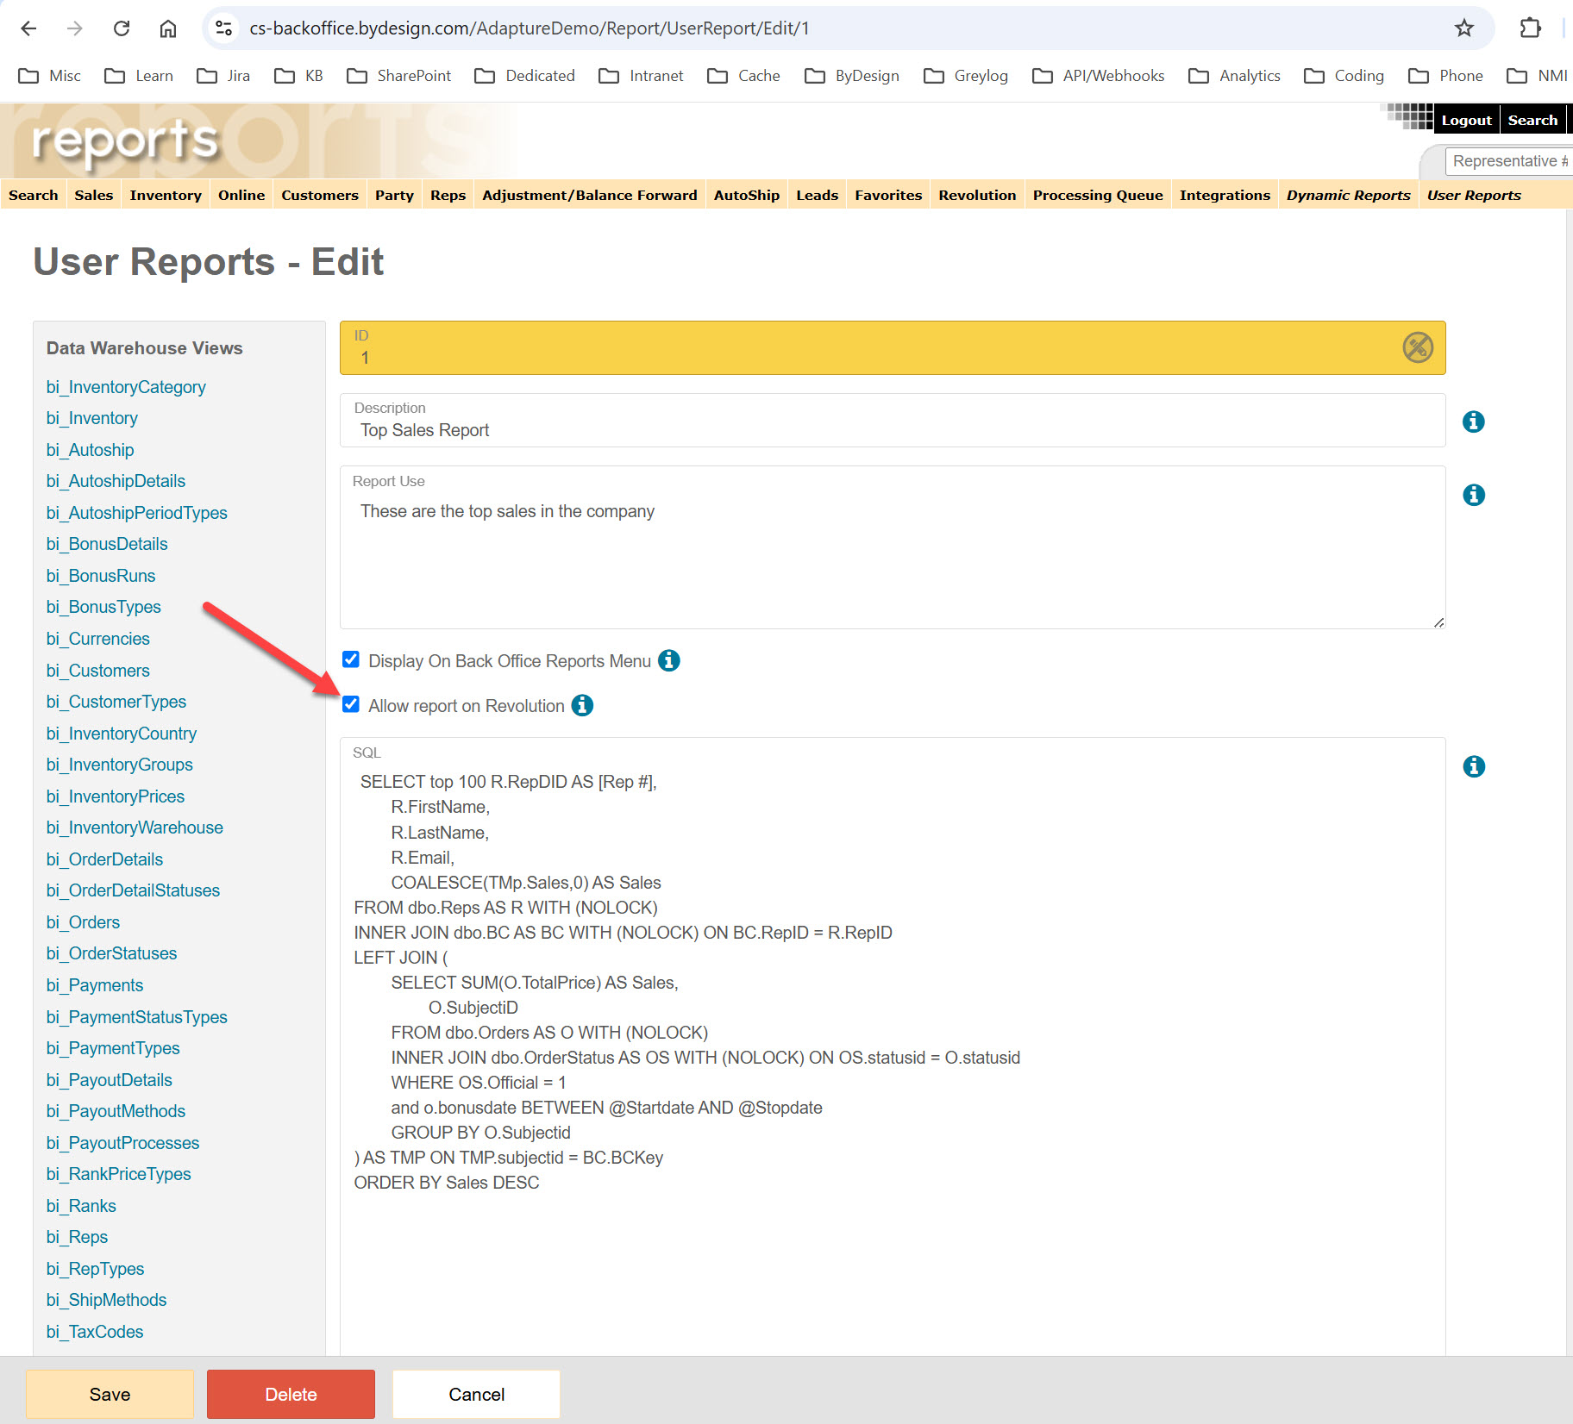Viewport: 1573px width, 1424px height.
Task: Click the bookmark star in the address bar
Action: [x=1463, y=28]
